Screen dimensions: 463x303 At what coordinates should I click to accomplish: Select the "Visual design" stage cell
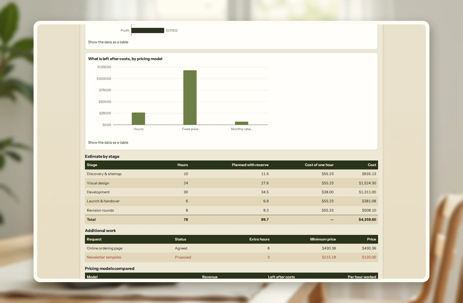pos(98,183)
